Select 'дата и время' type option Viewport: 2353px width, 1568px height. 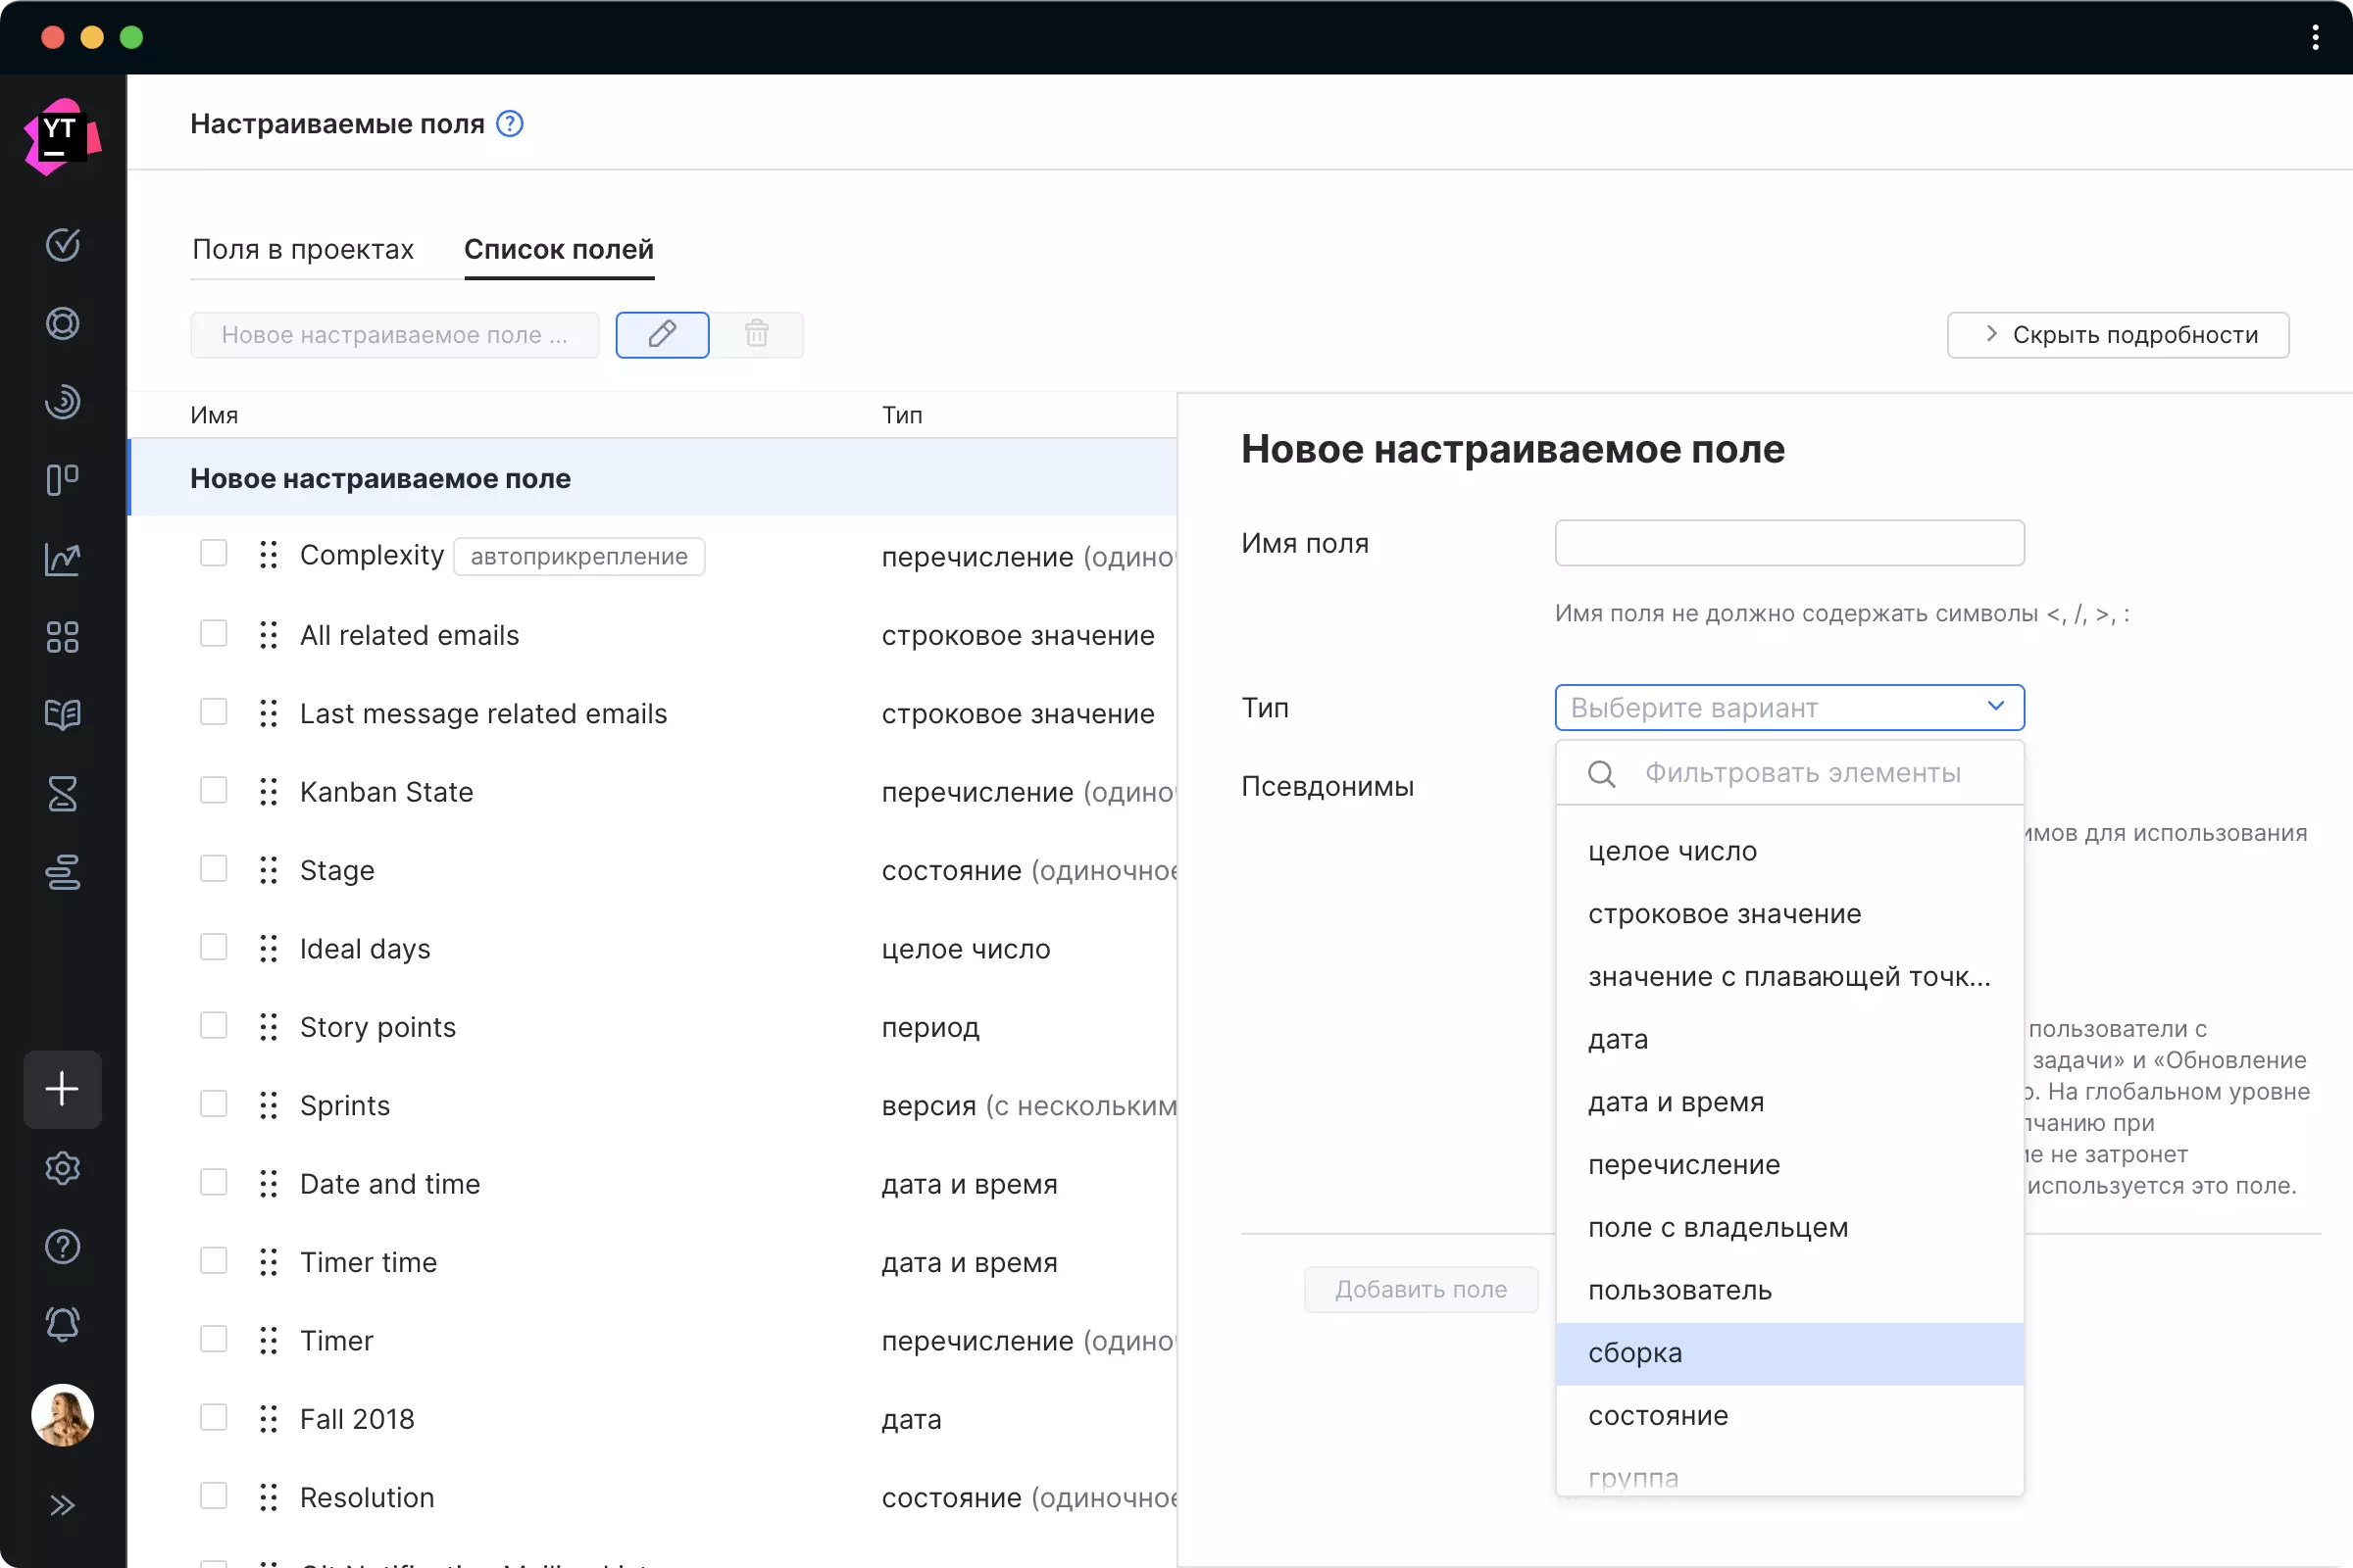click(x=1676, y=1102)
